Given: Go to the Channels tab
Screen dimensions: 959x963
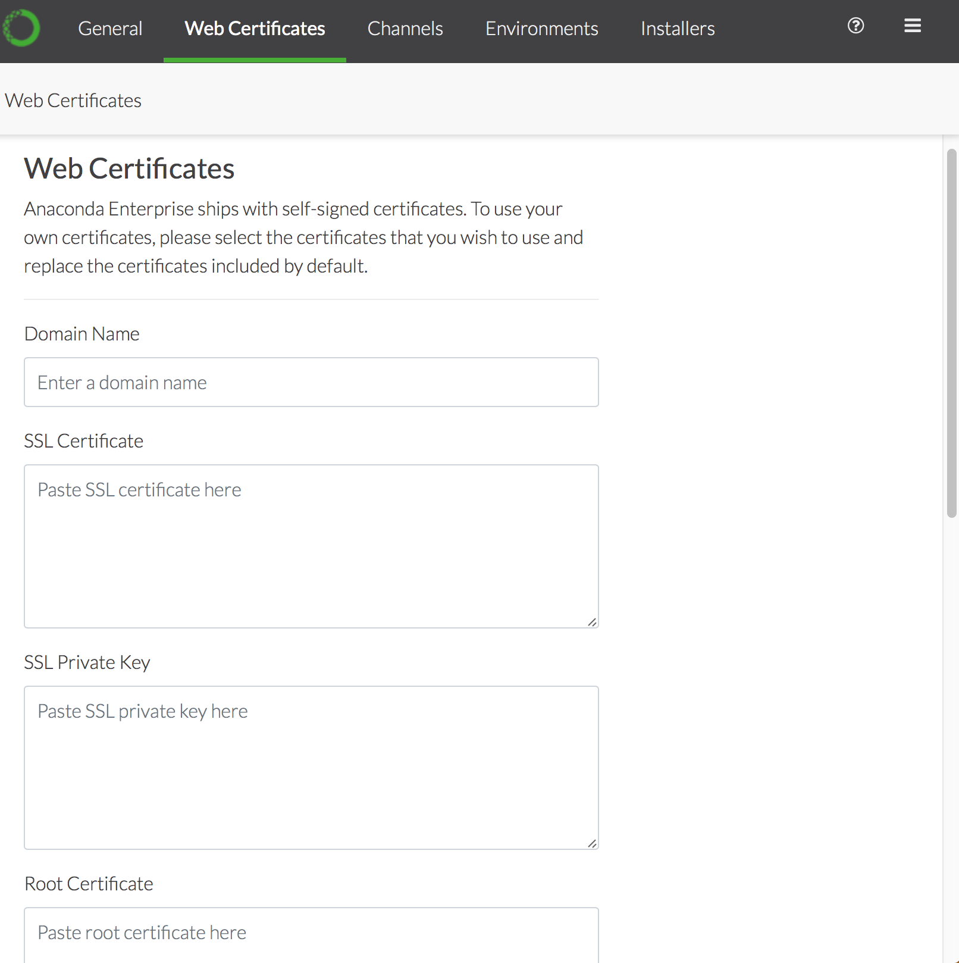Looking at the screenshot, I should [x=405, y=29].
